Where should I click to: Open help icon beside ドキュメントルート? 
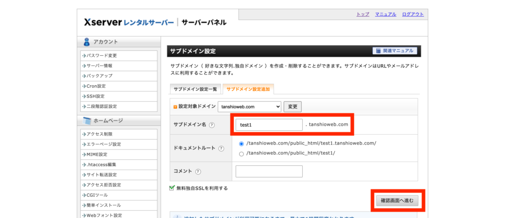coord(221,148)
